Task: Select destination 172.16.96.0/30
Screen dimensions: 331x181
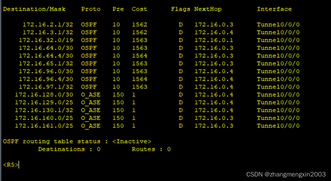Action: point(46,71)
